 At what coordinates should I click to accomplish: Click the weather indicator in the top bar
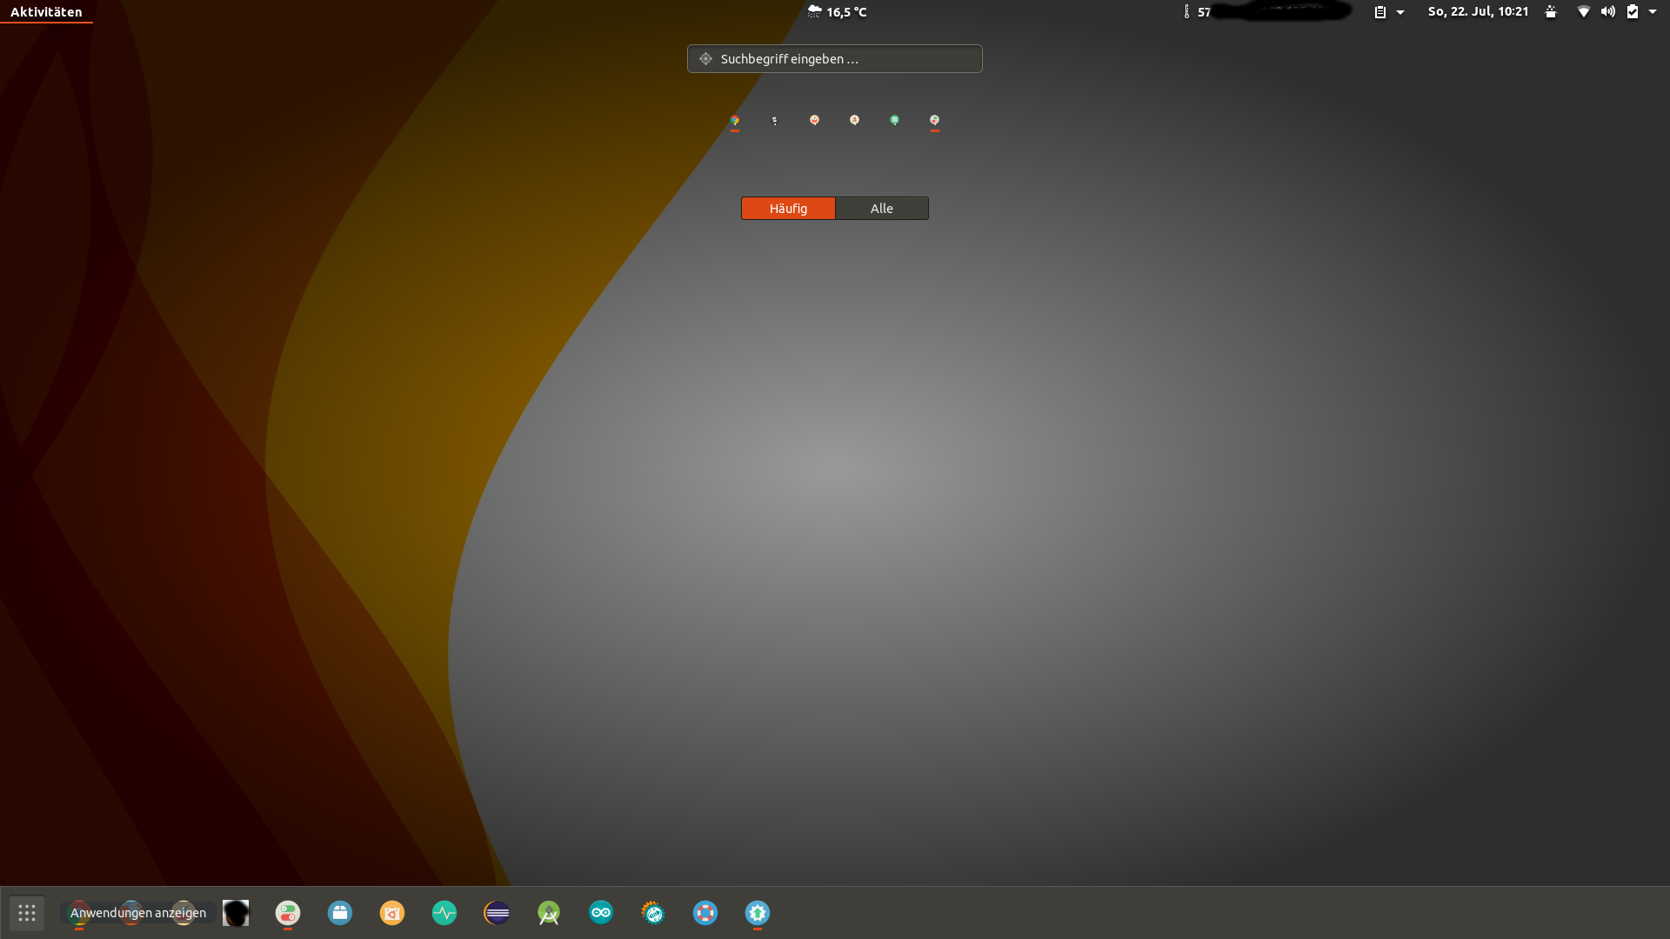point(837,11)
